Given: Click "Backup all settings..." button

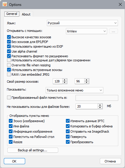Looking at the screenshot, I should coord(33,150).
